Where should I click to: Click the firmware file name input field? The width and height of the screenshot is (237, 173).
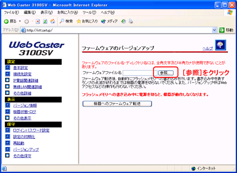pos(140,73)
